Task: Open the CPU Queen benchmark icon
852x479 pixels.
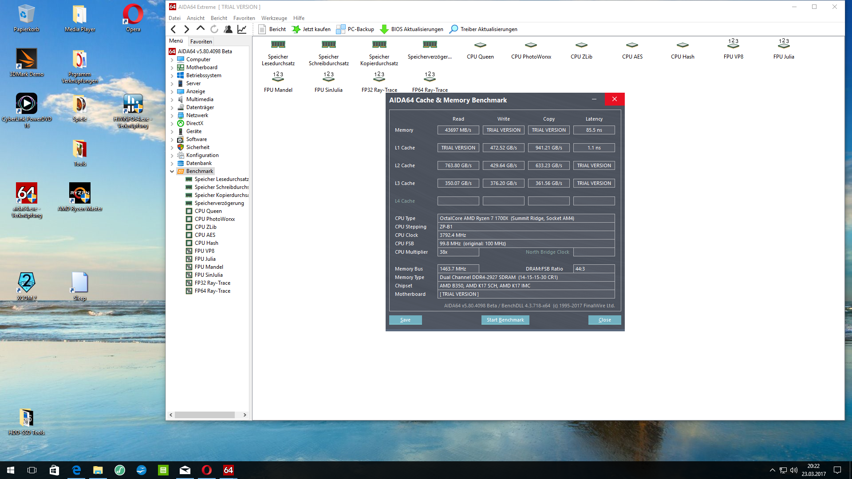Action: click(x=480, y=46)
